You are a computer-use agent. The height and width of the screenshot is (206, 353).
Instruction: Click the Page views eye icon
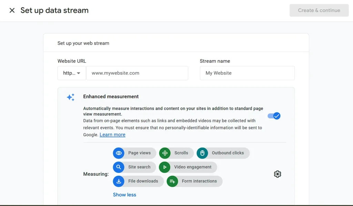(x=119, y=153)
